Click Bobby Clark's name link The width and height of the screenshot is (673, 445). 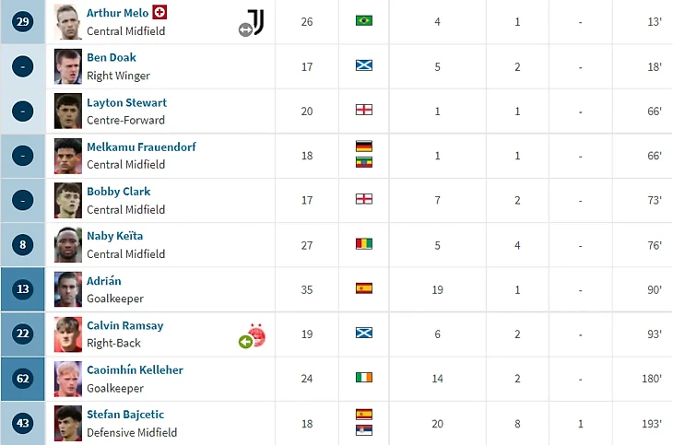pos(118,192)
